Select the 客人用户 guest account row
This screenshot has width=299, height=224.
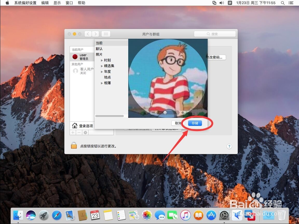coord(82,71)
